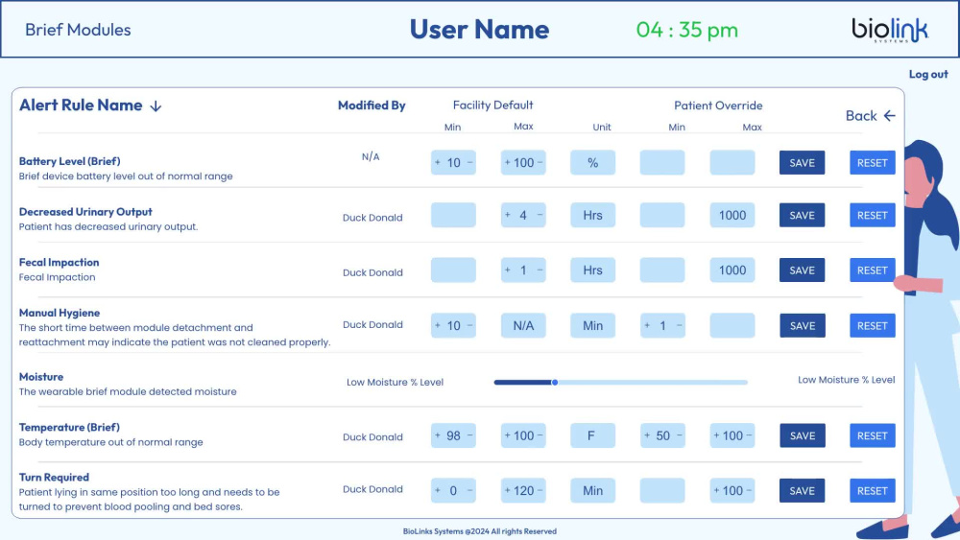Increase Fecal Impaction facility max with plus

pyautogui.click(x=507, y=270)
